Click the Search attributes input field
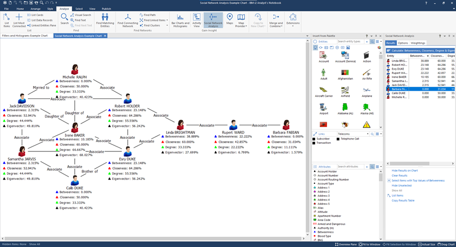The width and height of the screenshot is (456, 247). click(350, 166)
